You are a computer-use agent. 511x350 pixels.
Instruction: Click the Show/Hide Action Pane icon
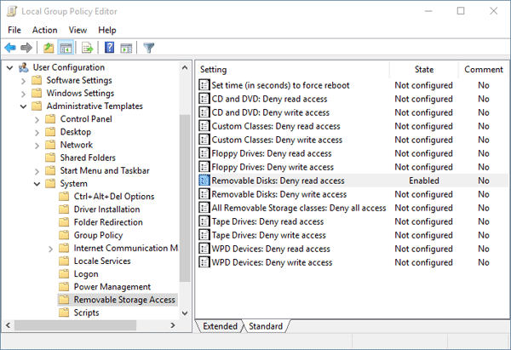pyautogui.click(x=126, y=48)
